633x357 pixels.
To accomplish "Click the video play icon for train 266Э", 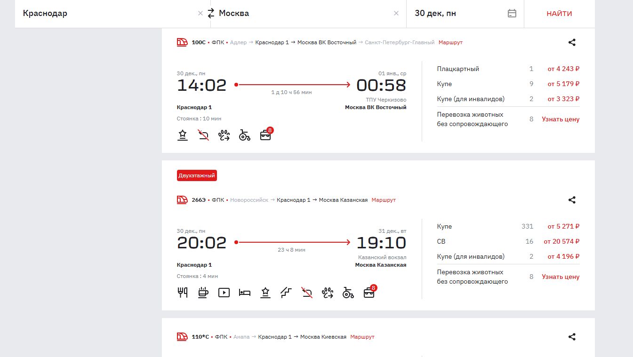I will click(x=224, y=293).
